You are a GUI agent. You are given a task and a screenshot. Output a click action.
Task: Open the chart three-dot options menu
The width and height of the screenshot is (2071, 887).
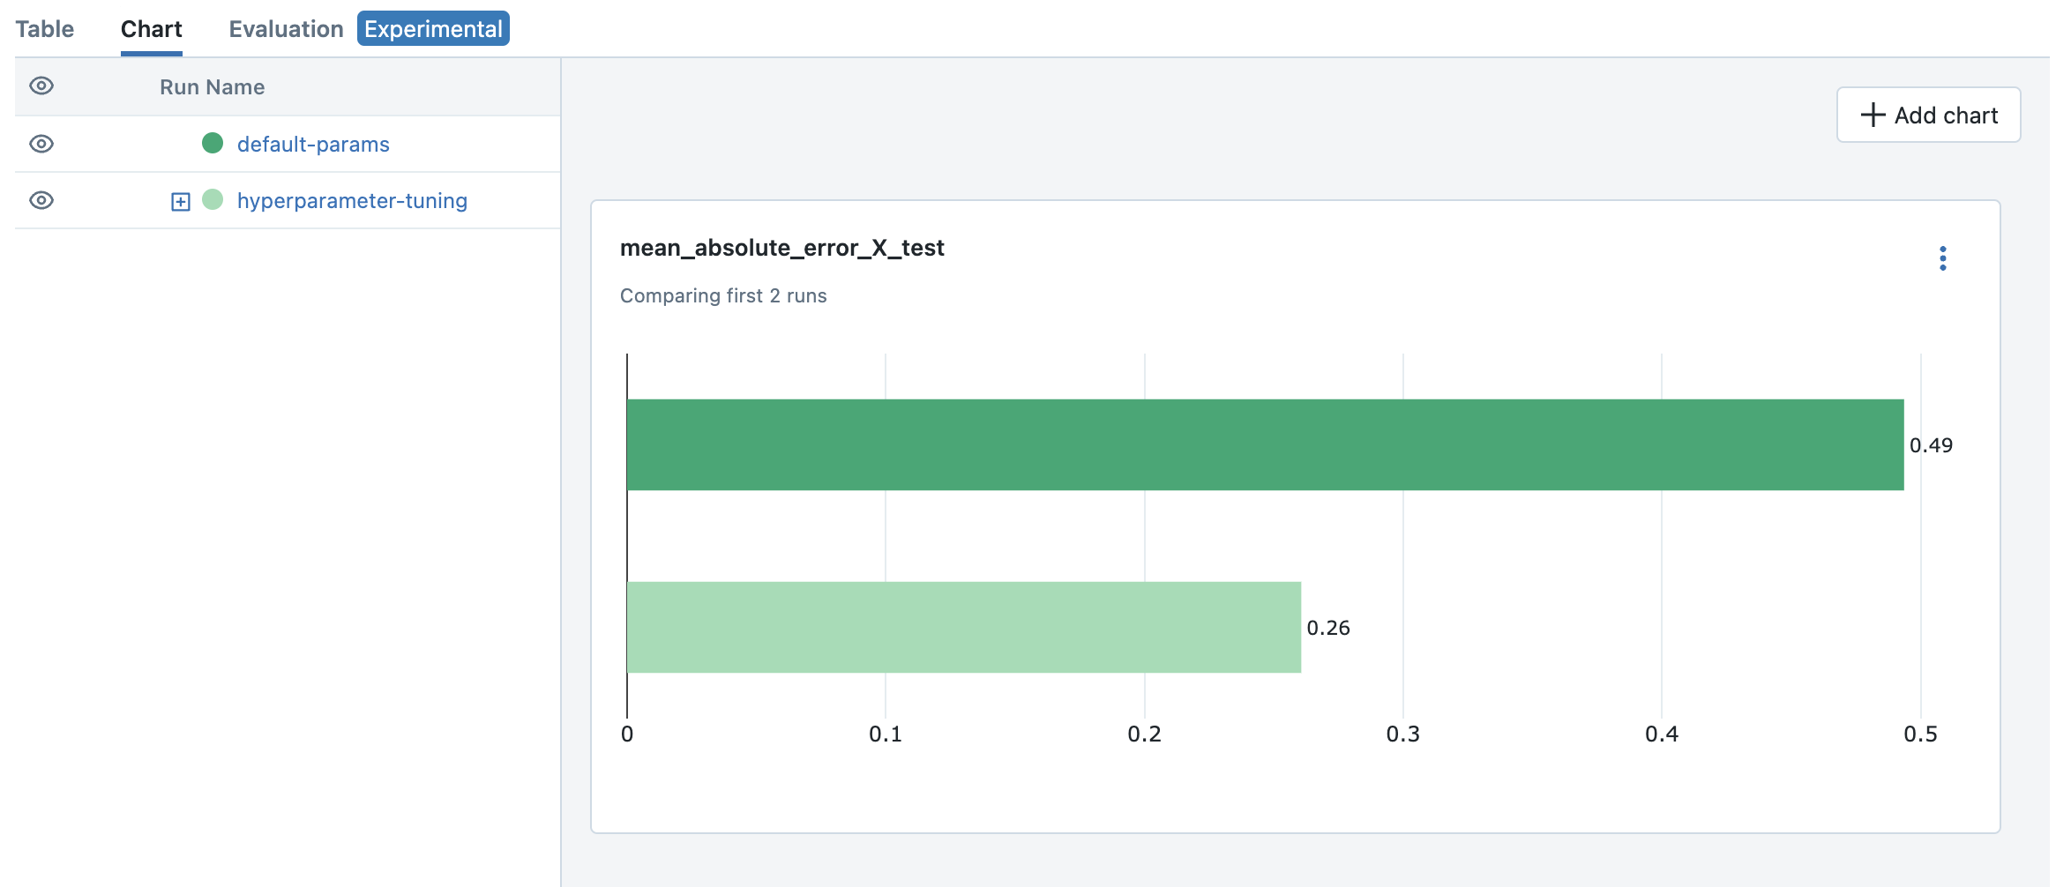pyautogui.click(x=1942, y=258)
